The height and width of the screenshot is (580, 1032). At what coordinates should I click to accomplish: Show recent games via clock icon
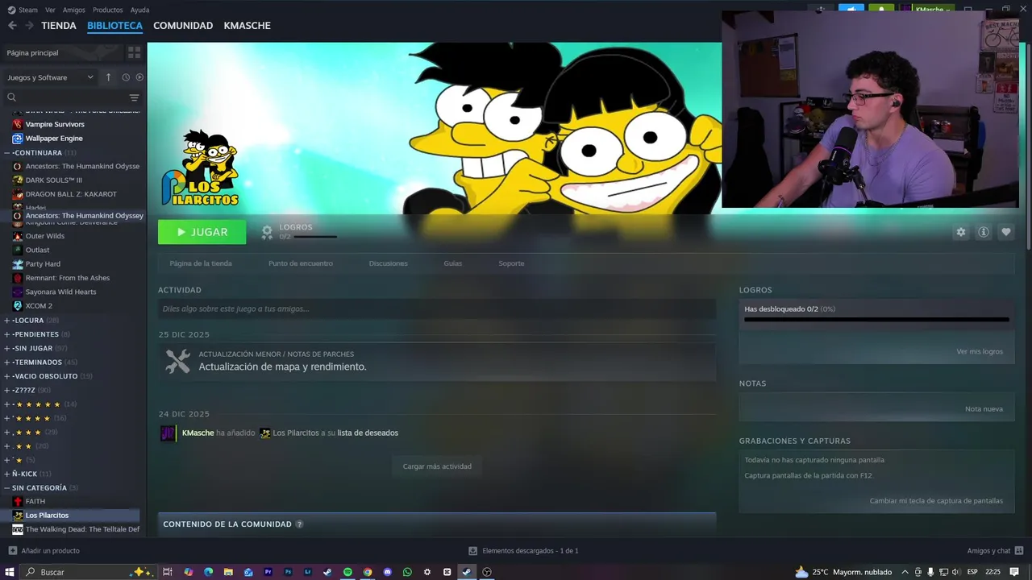pyautogui.click(x=126, y=77)
